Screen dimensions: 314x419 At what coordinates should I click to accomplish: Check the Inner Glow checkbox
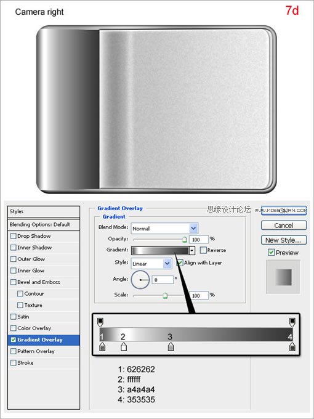click(x=14, y=271)
